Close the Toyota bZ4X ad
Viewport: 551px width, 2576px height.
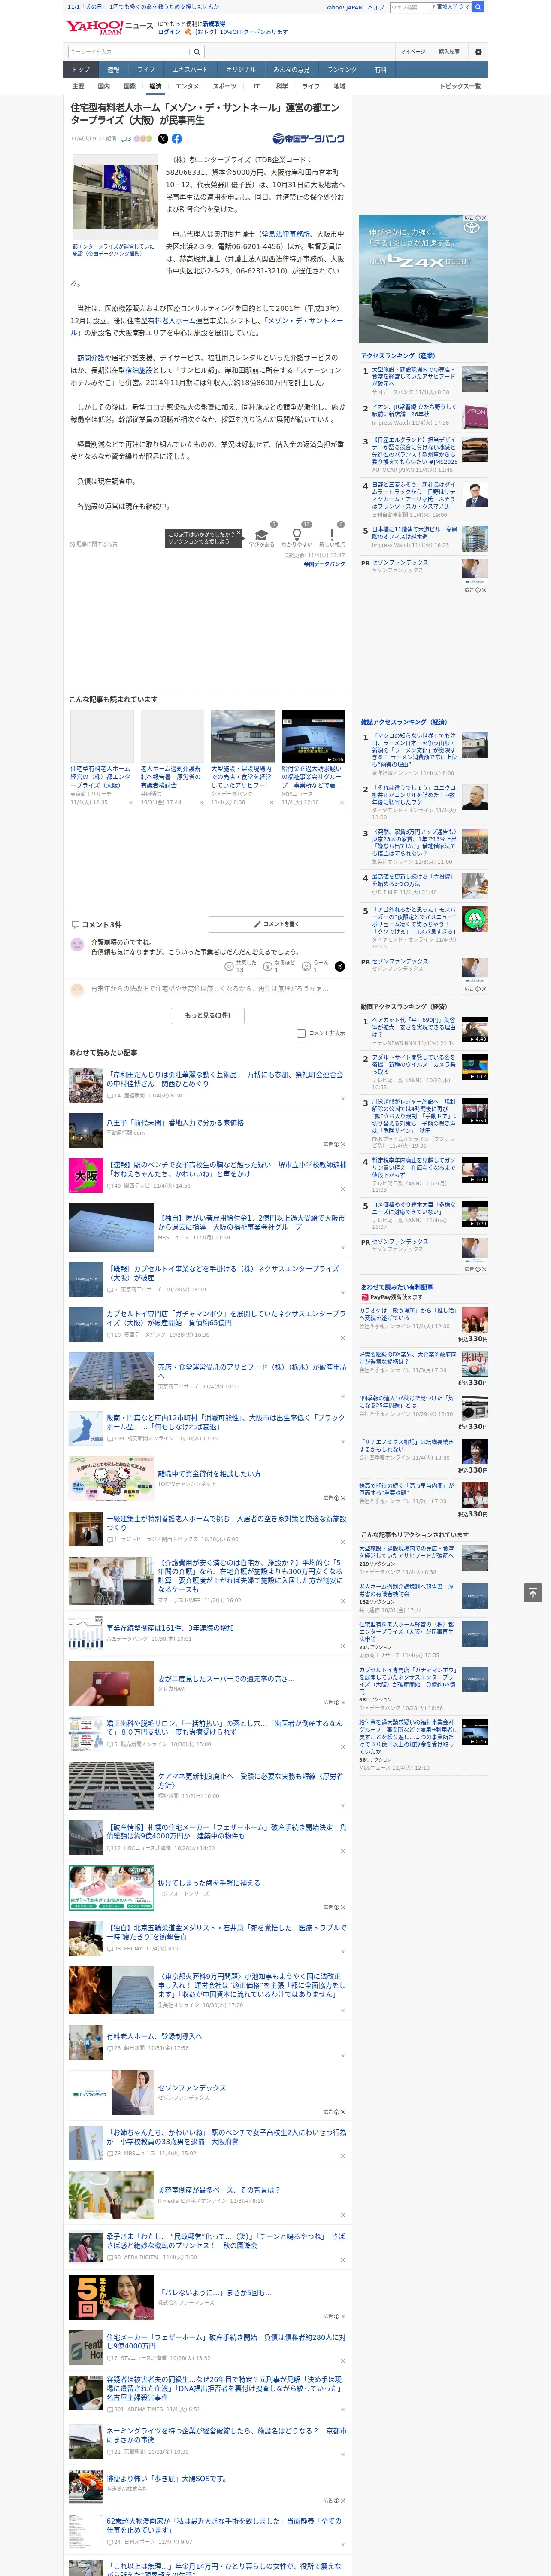click(484, 218)
